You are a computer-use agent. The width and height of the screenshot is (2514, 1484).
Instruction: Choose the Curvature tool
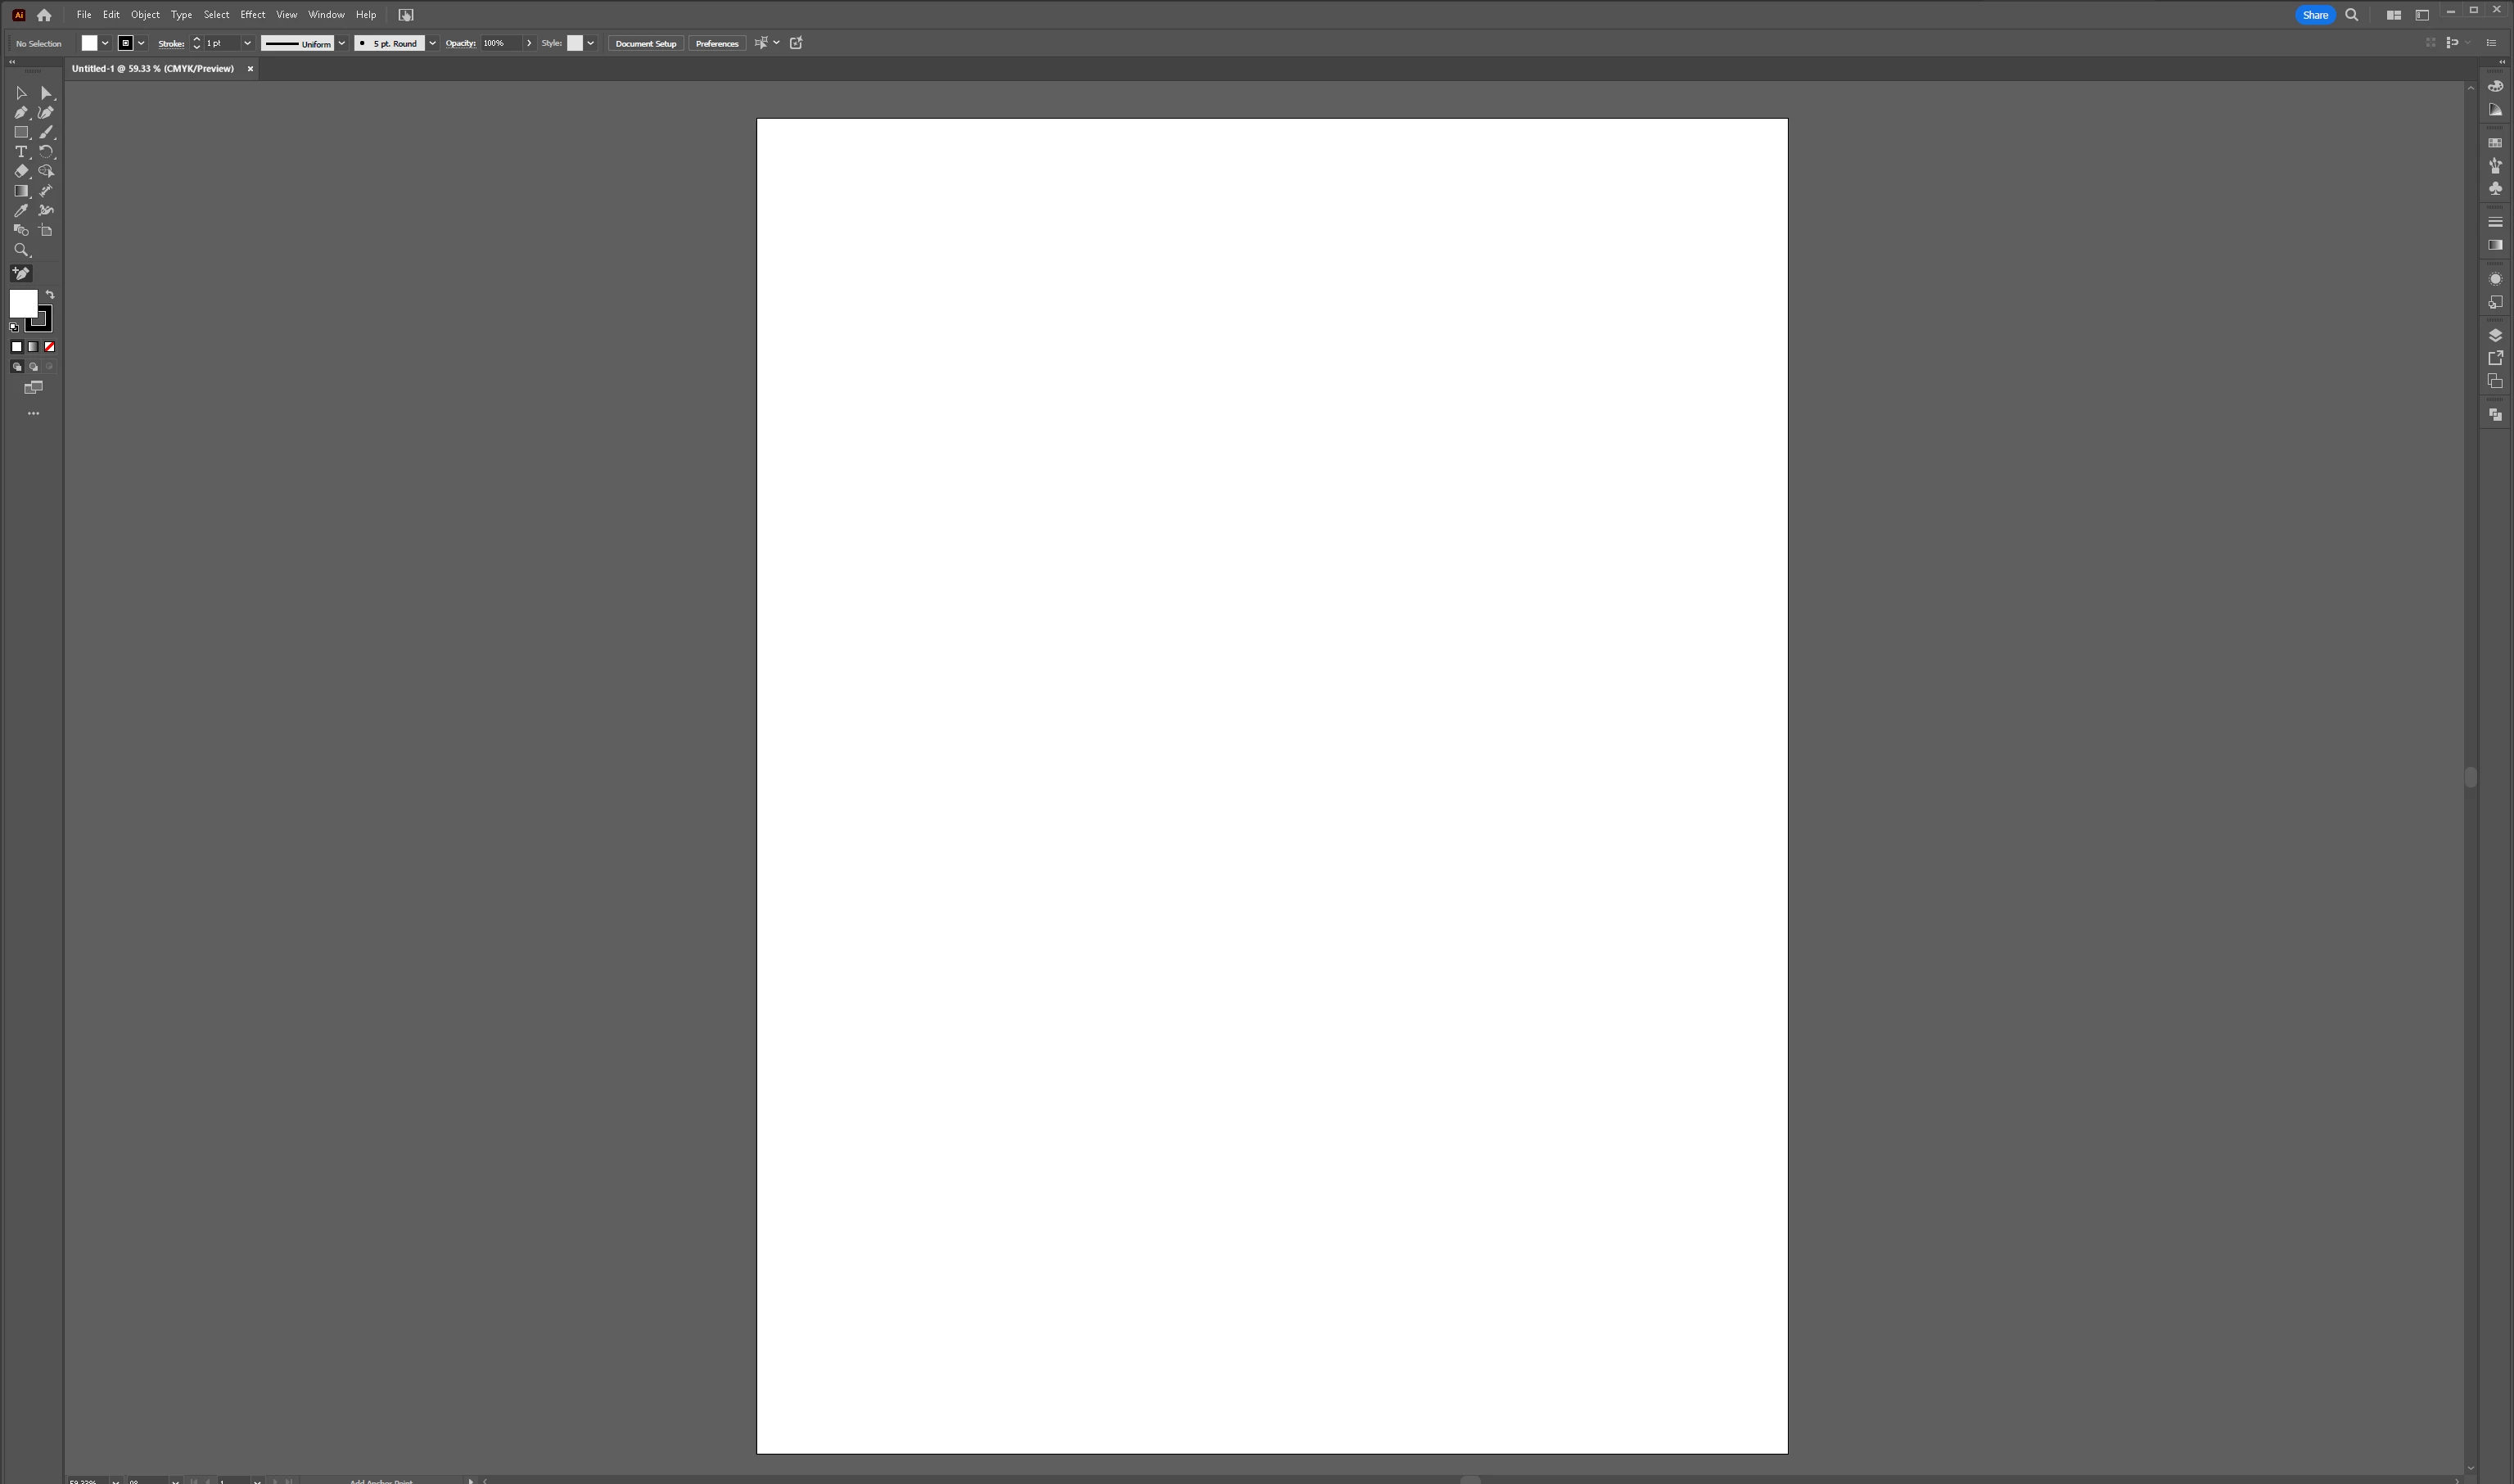pyautogui.click(x=46, y=113)
